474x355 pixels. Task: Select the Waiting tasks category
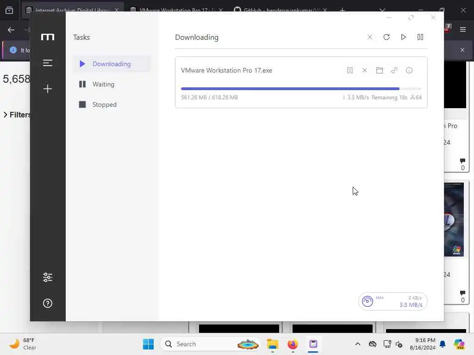[112, 84]
